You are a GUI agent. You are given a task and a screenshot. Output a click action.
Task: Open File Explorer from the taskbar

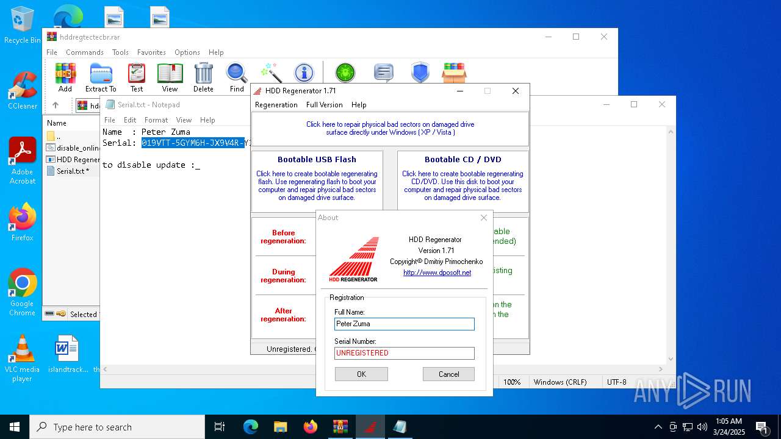click(280, 427)
